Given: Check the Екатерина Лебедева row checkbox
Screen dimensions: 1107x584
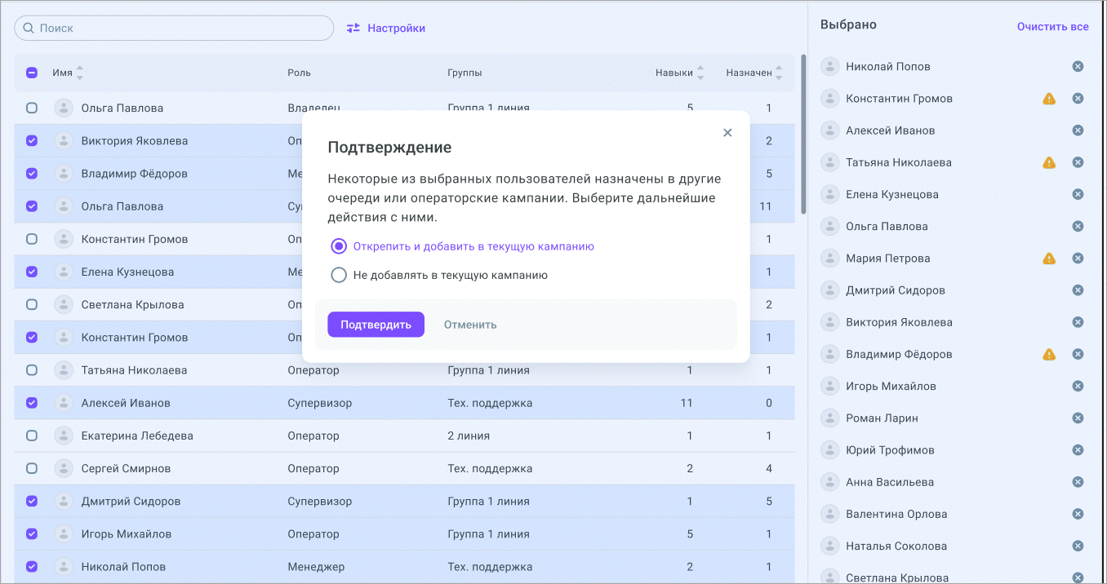Looking at the screenshot, I should (32, 436).
